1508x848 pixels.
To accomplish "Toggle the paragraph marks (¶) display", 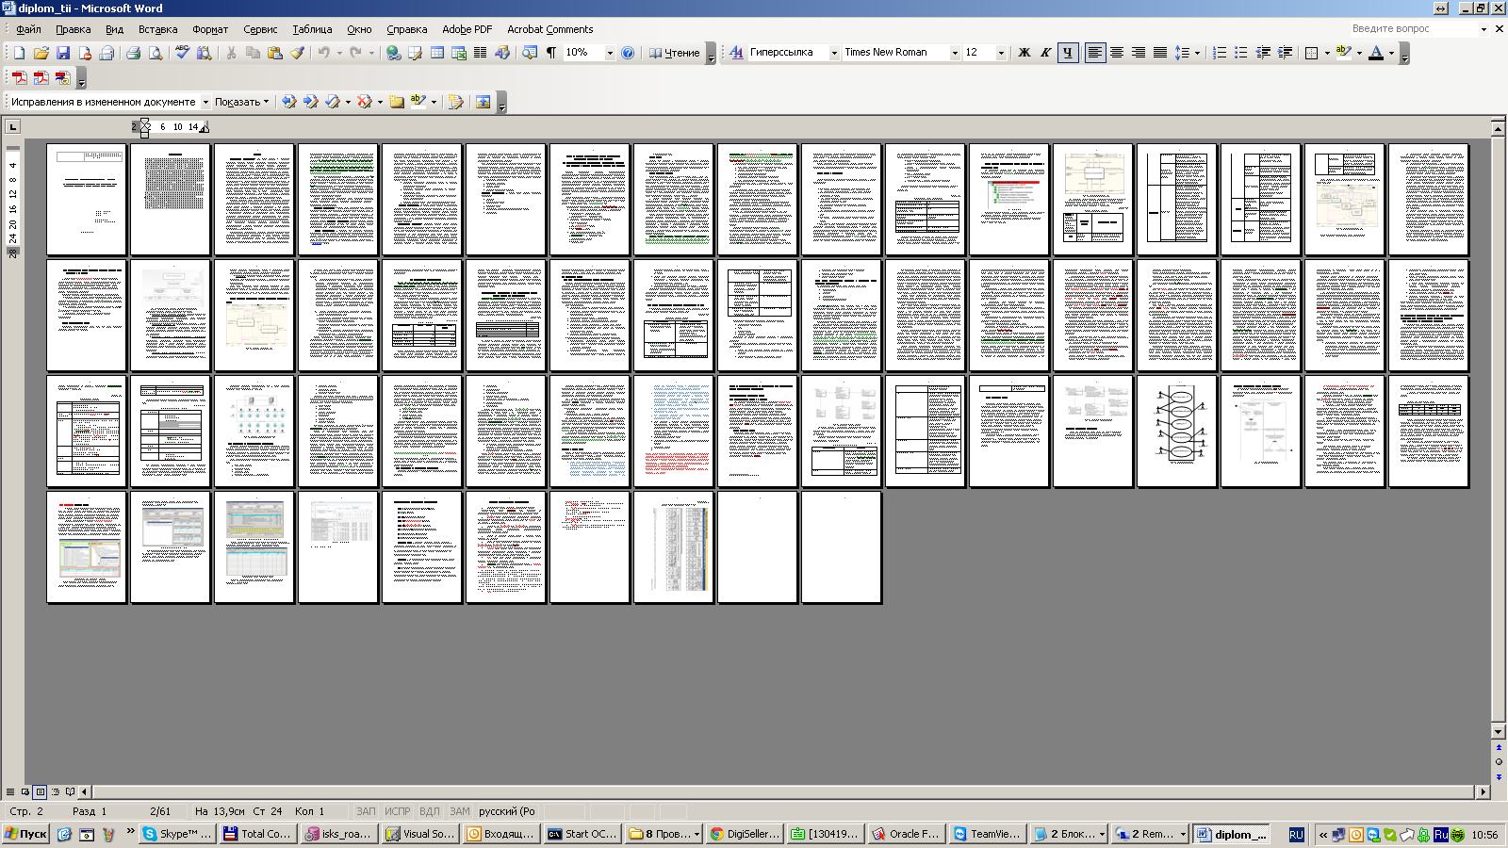I will pos(551,53).
